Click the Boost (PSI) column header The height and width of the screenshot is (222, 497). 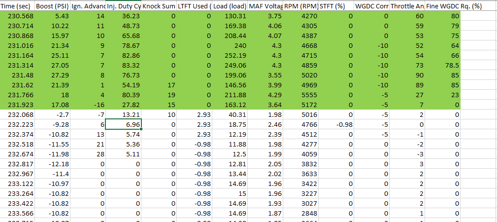(x=53, y=6)
